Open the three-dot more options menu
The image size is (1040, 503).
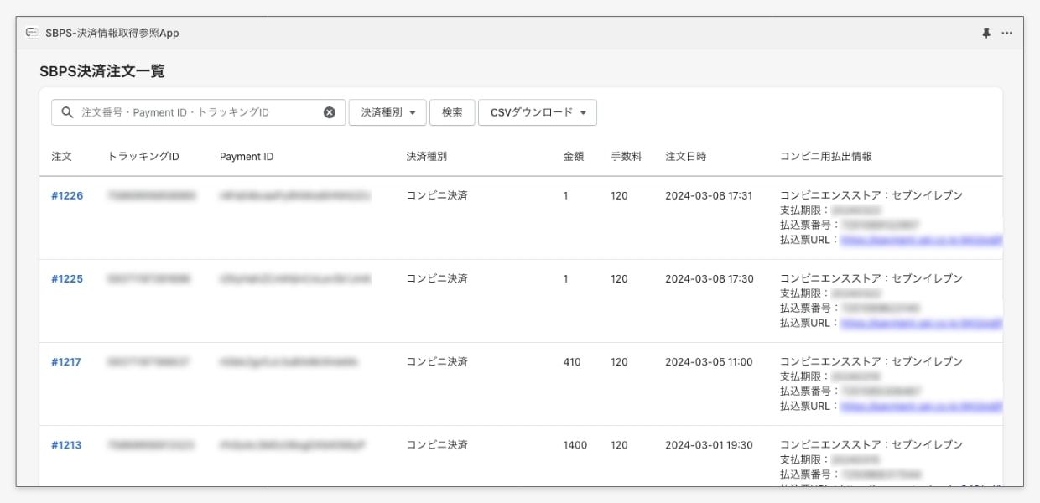pos(1007,33)
